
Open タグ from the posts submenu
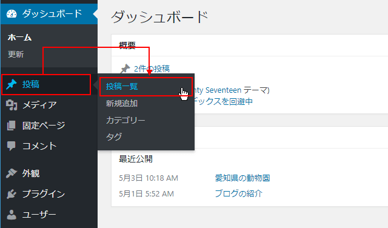114,136
